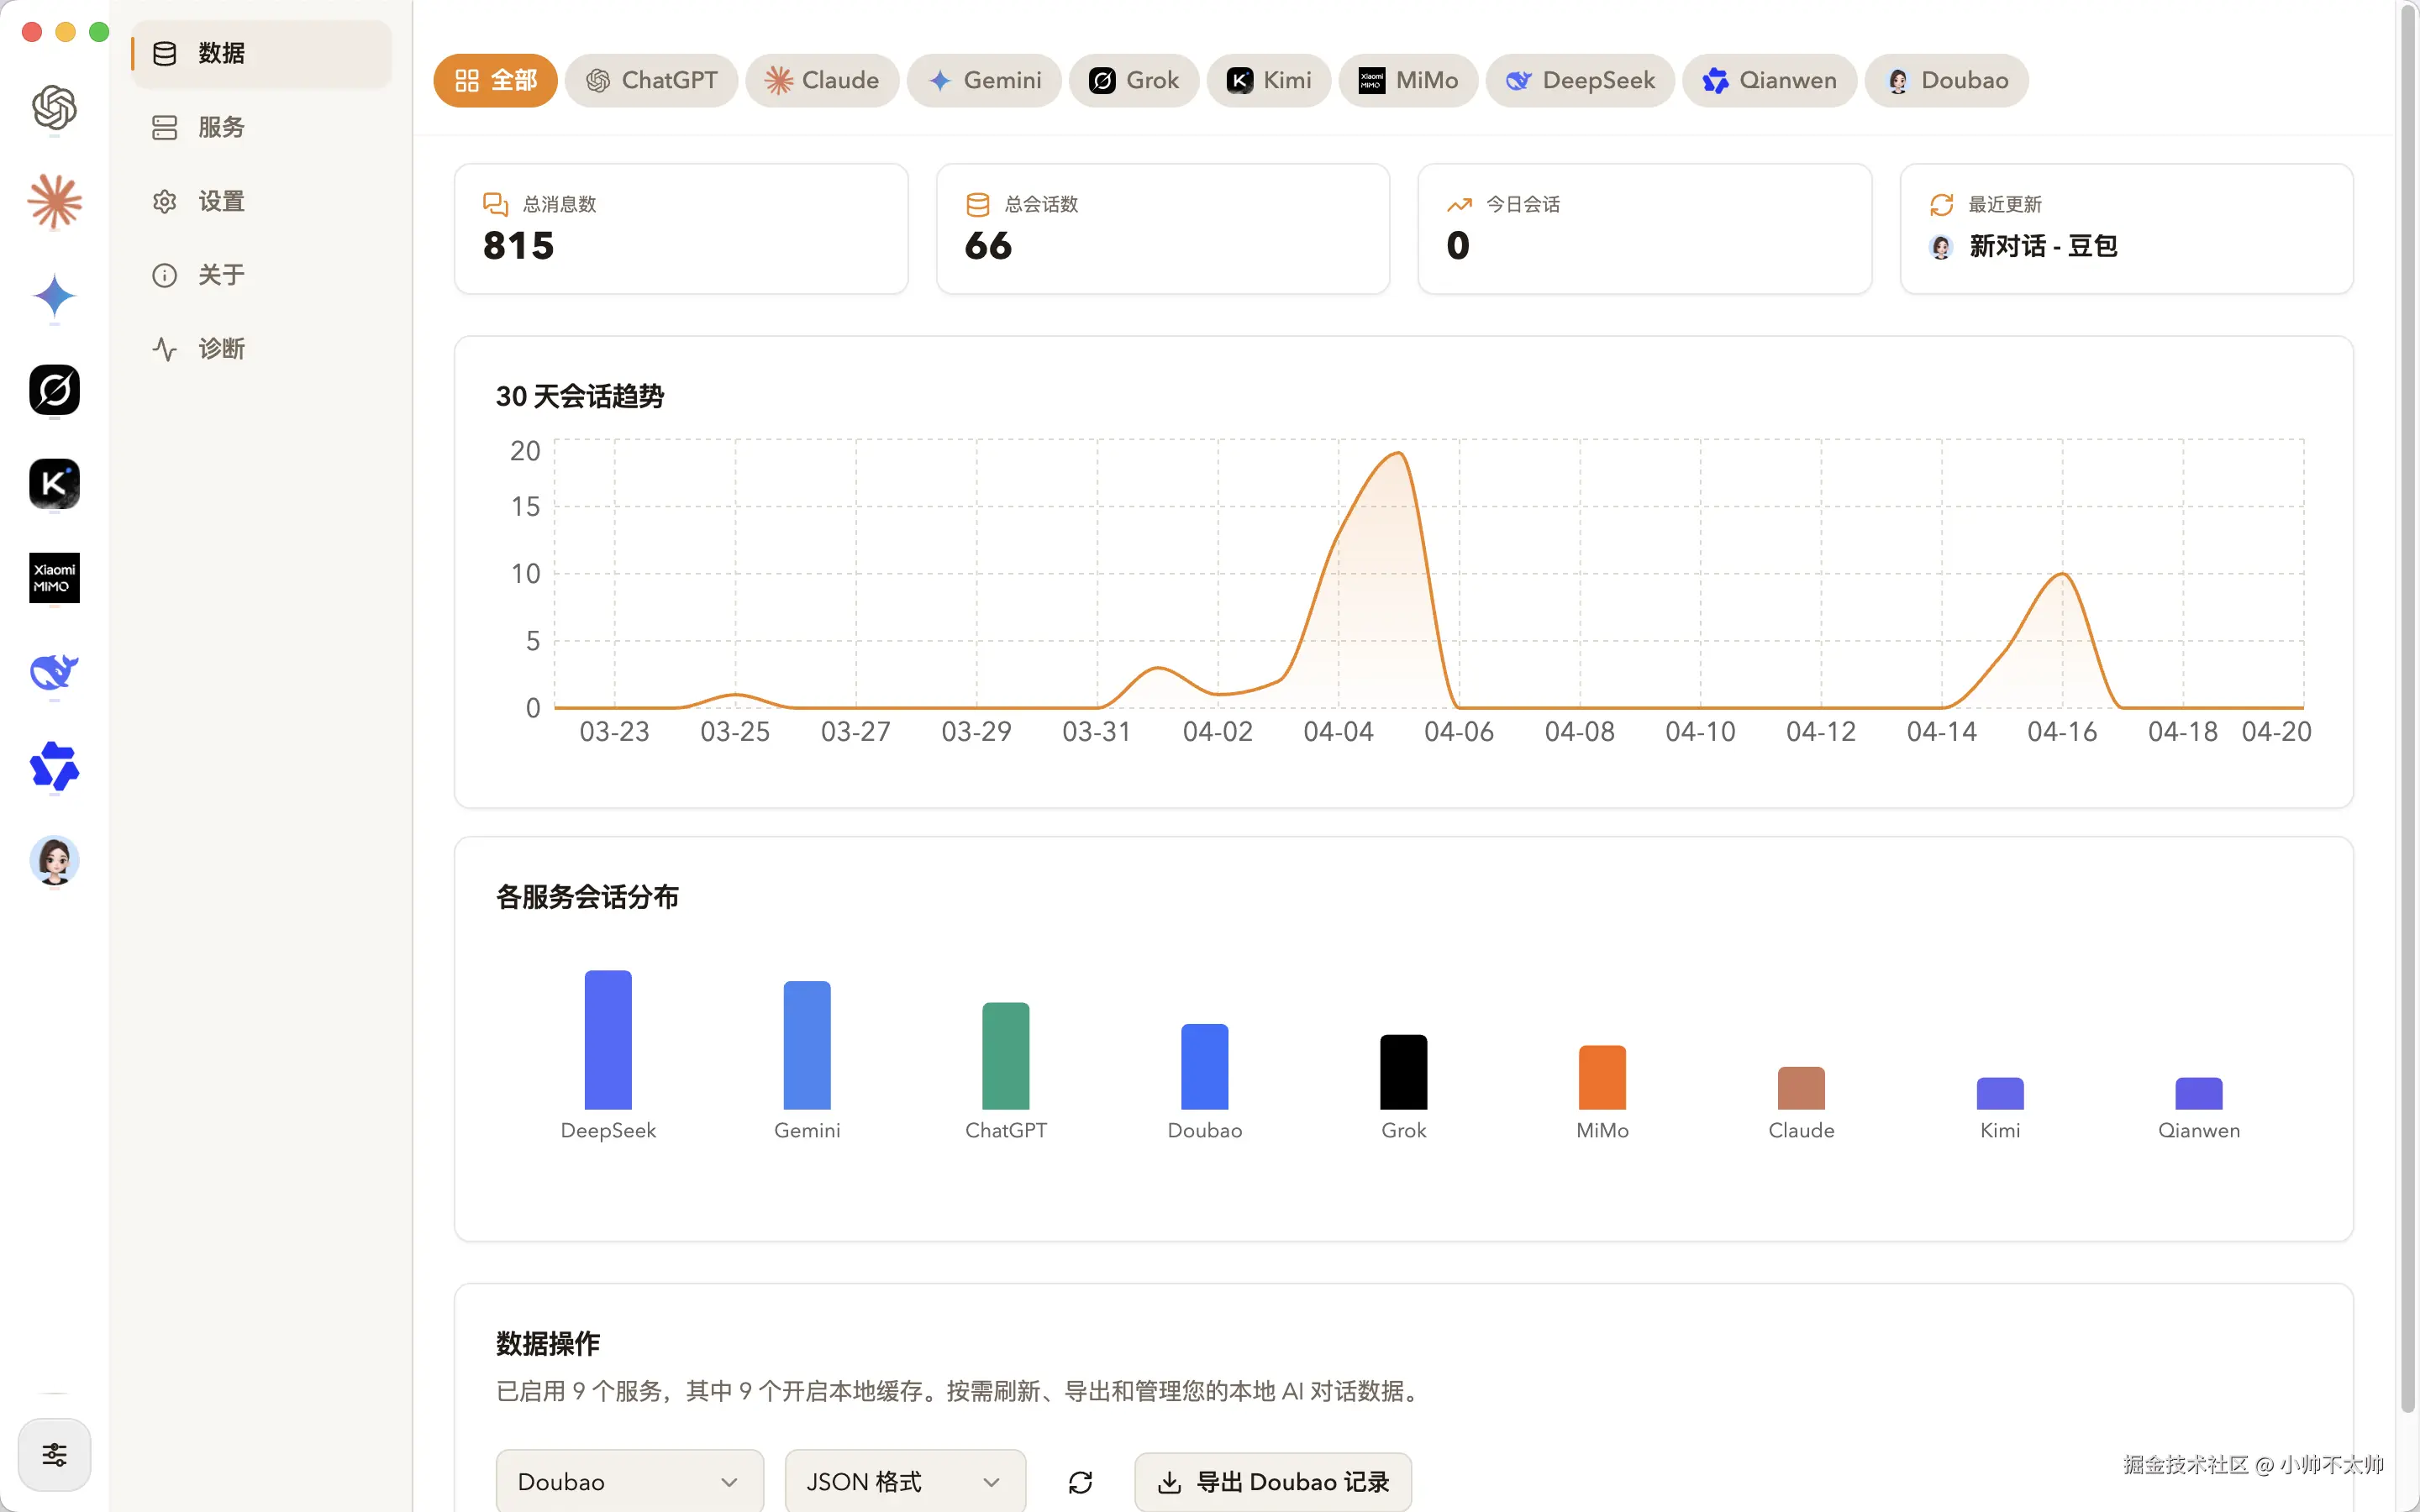Filter data by ChatGPT tab
This screenshot has height=1512, width=2420.
pos(651,80)
